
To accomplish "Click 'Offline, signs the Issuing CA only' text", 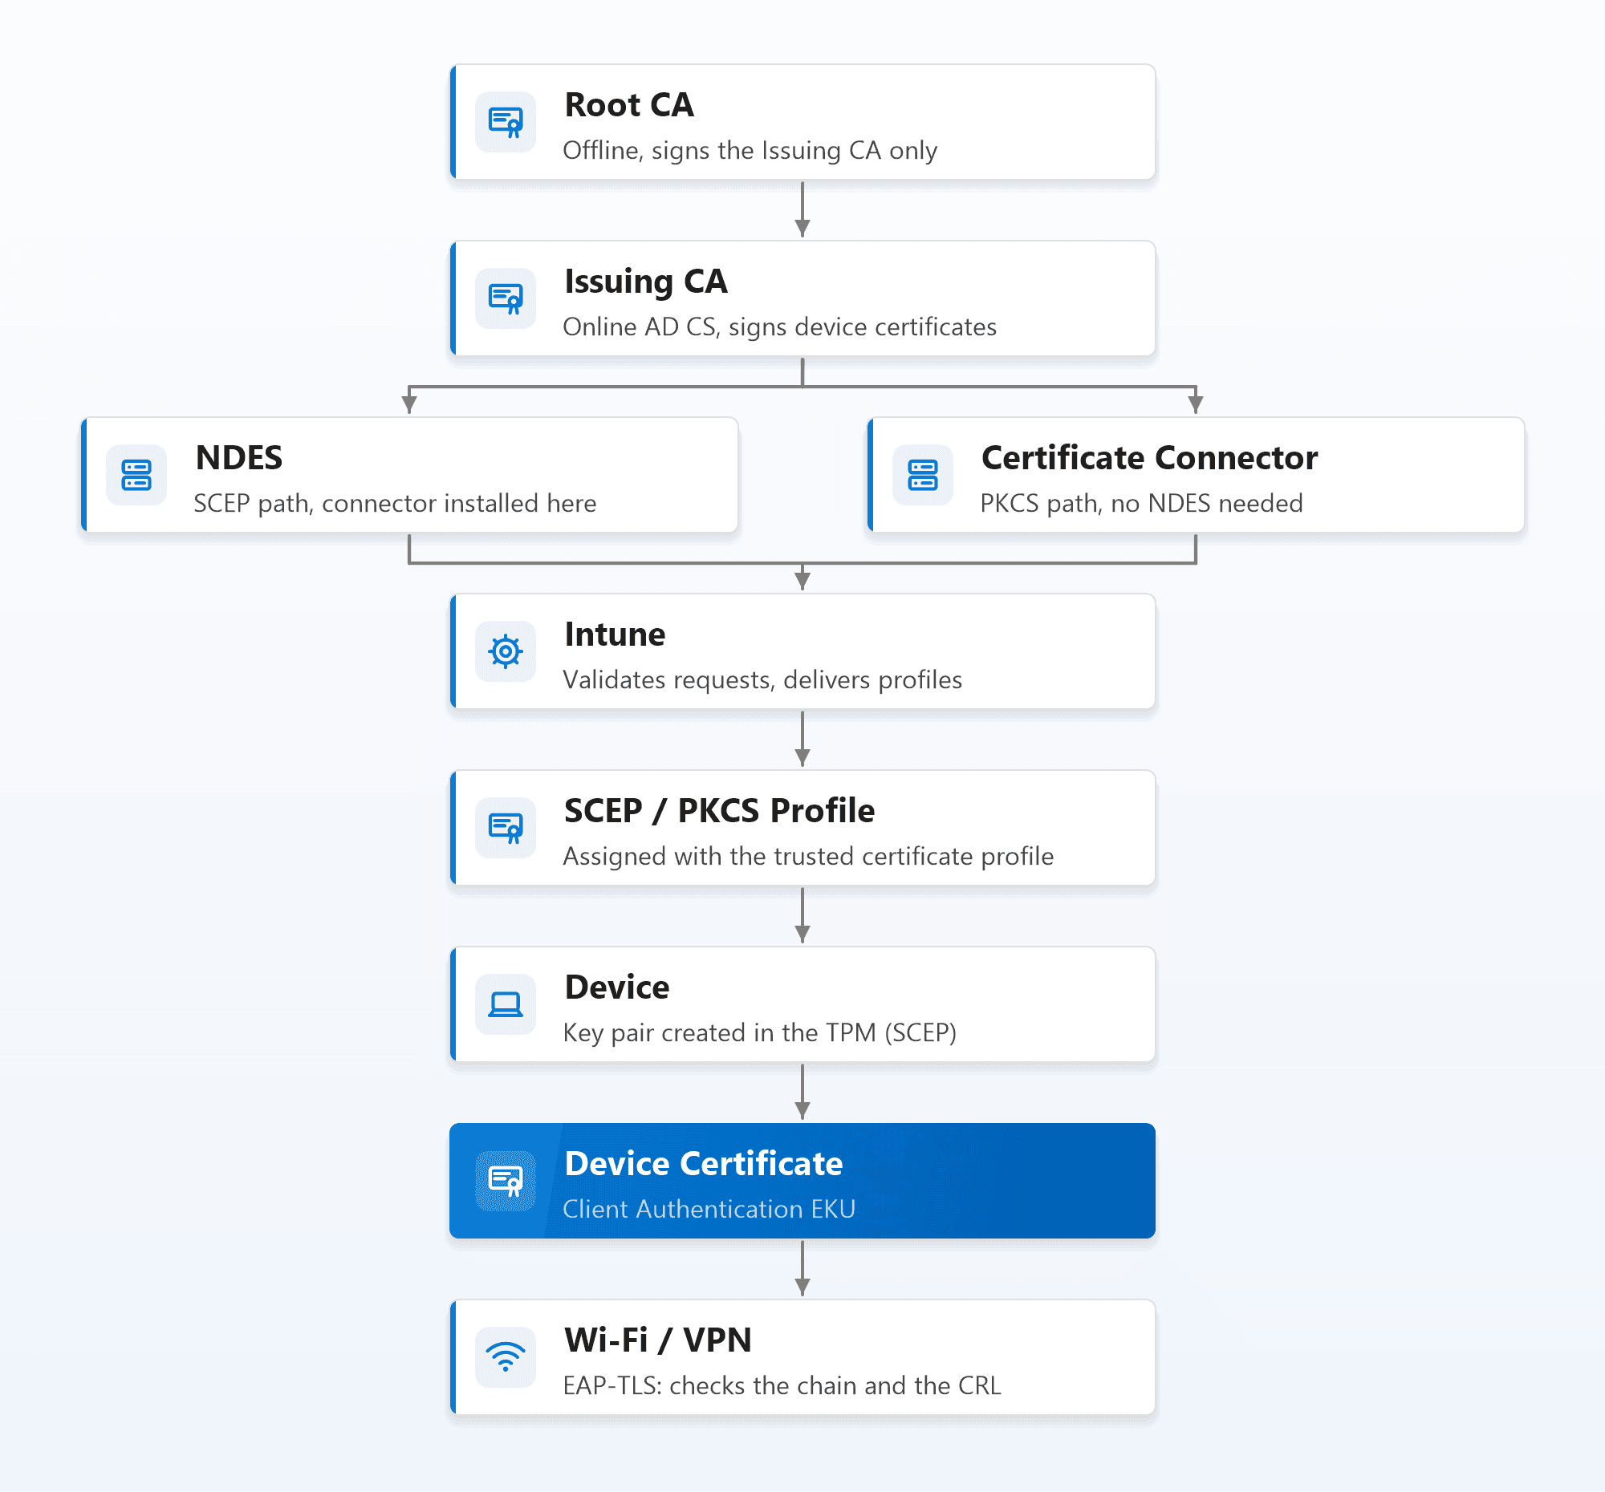I will click(750, 151).
